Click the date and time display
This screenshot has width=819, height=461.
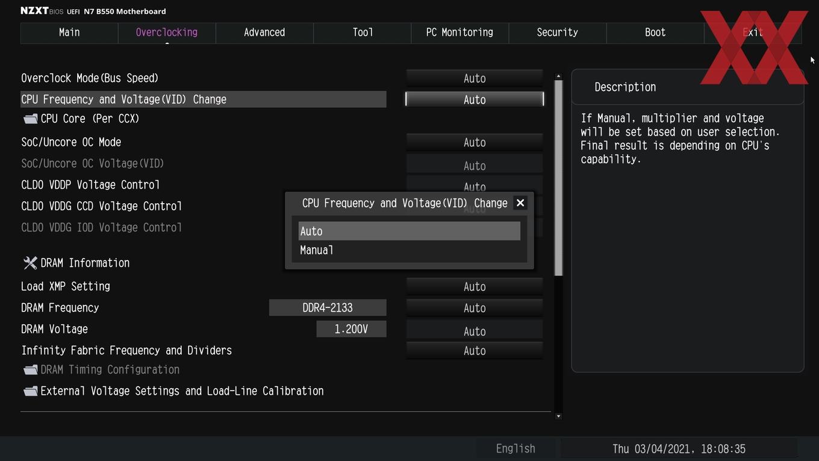point(679,449)
